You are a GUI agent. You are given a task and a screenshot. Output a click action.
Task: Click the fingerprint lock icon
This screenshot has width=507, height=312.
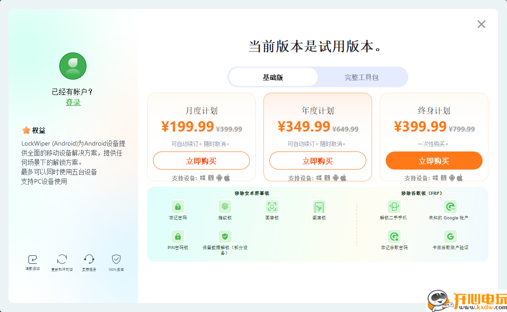[x=225, y=206]
